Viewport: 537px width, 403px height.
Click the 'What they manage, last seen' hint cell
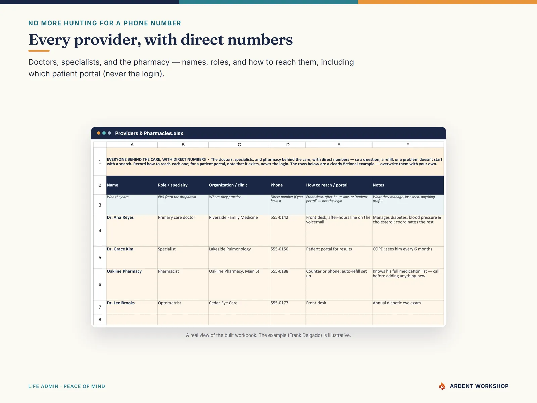(408, 205)
